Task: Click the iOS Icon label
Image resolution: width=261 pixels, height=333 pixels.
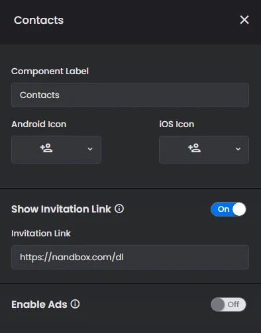Action: [177, 124]
